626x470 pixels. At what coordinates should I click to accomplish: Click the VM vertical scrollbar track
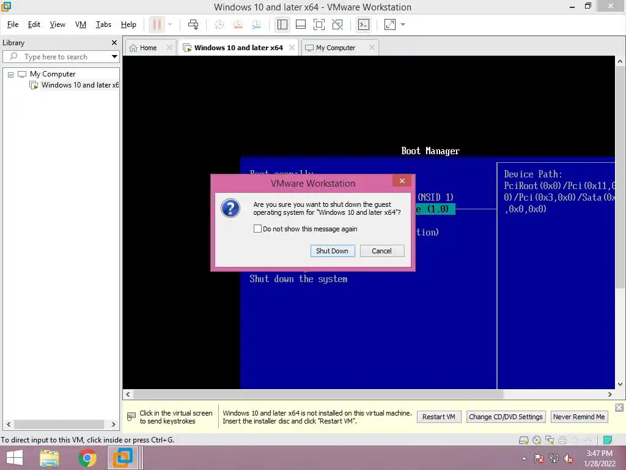620,334
